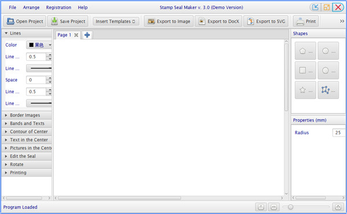Viewport: 347px width, 214px height.
Task: Click the Properties (mm) panel header
Action: click(318, 120)
